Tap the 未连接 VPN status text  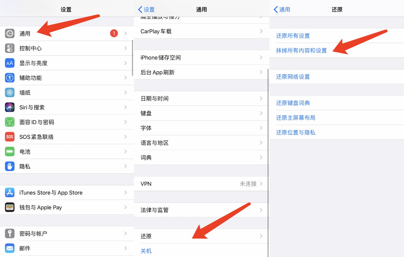248,184
